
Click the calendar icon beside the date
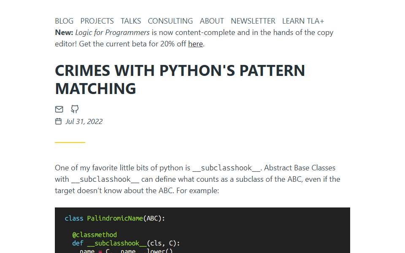[x=58, y=121]
